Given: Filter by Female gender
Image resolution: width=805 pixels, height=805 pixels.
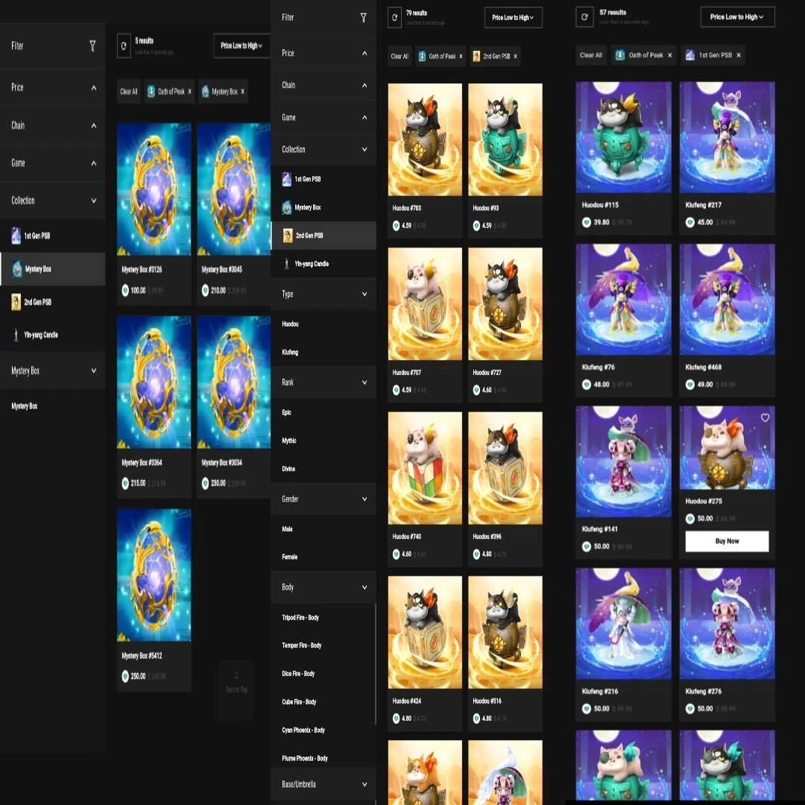Looking at the screenshot, I should coord(289,557).
